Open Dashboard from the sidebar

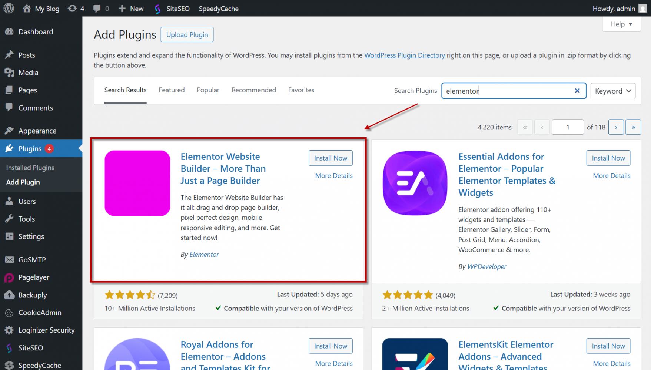pos(36,32)
